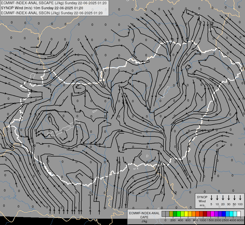Click the 30 value in wind legend
Viewport: 245px width, 225px height.
point(228,204)
